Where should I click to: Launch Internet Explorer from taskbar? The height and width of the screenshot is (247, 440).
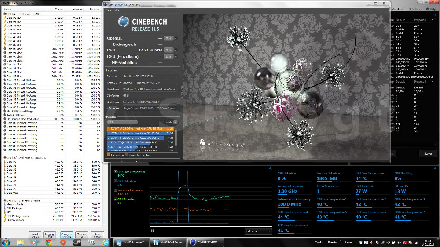pyautogui.click(x=106, y=242)
